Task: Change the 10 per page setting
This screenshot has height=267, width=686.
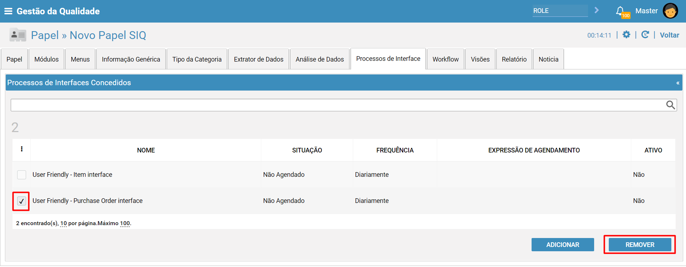Action: pyautogui.click(x=64, y=223)
